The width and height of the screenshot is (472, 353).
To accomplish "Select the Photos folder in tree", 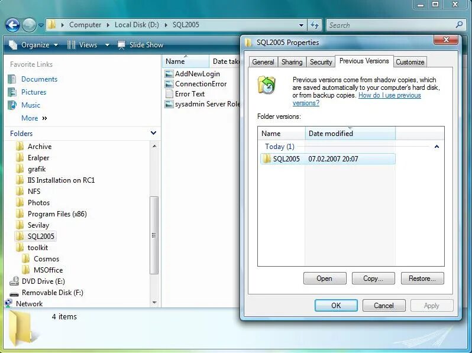I will 38,203.
